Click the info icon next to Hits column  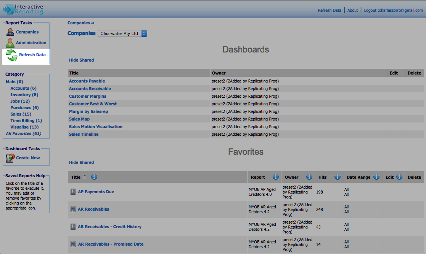coord(338,177)
